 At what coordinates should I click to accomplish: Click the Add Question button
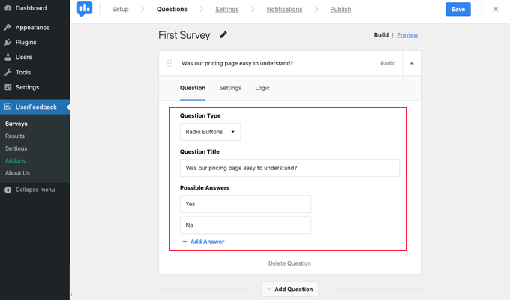(289, 289)
